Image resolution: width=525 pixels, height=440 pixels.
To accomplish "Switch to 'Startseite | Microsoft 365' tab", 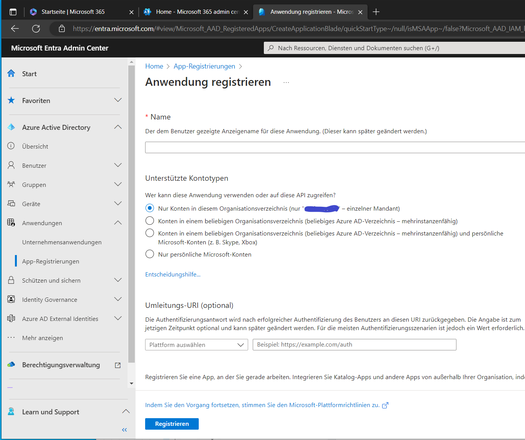I will 73,12.
